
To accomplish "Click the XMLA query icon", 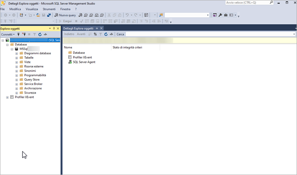I will pos(97,15).
